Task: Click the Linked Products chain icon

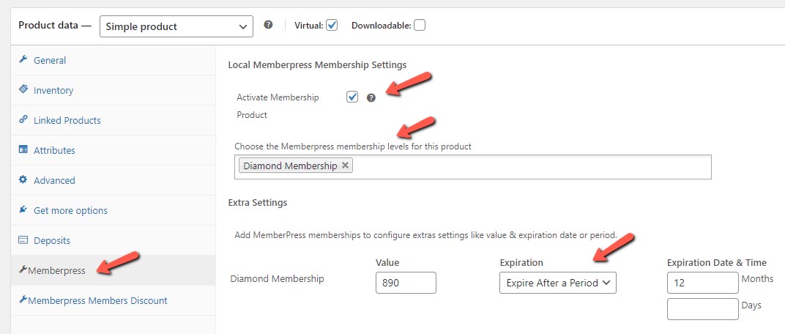Action: pyautogui.click(x=23, y=119)
